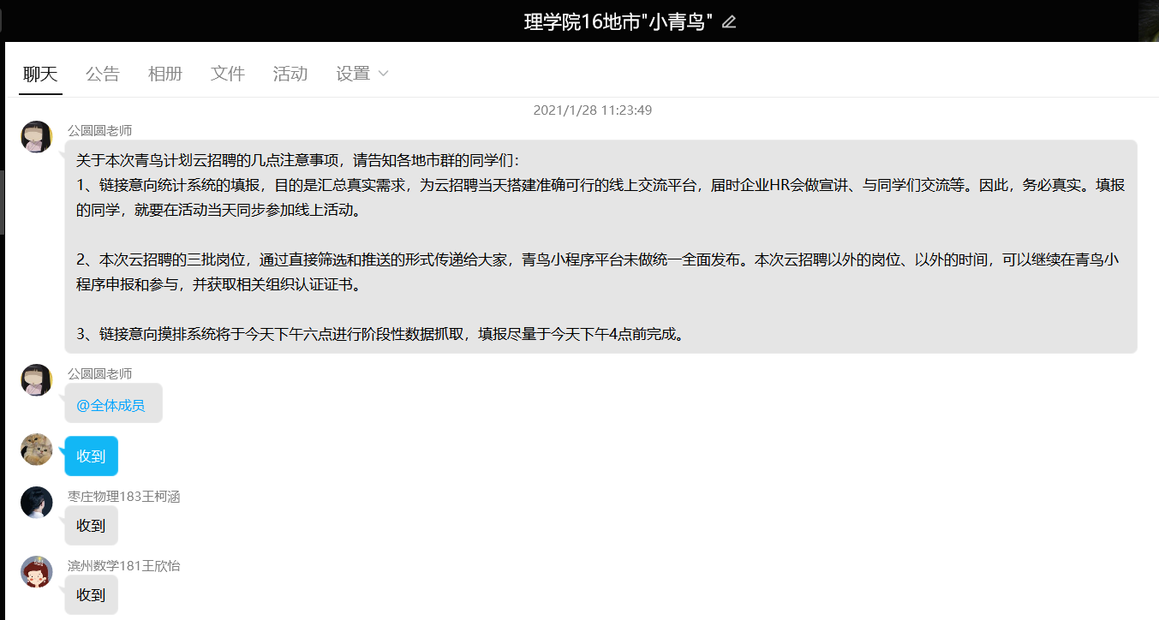
Task: Click the sender name 枣庄物理183王柯涵
Action: coord(124,497)
